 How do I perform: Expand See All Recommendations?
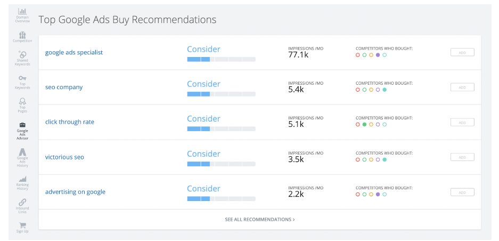coord(260,219)
